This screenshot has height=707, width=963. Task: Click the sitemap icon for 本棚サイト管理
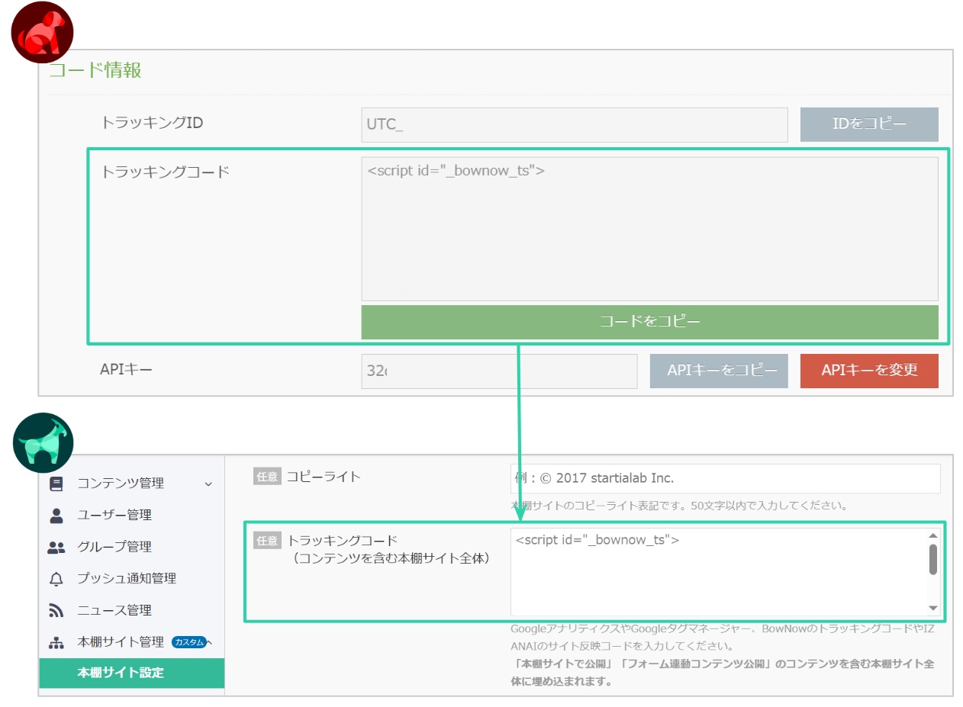[56, 643]
